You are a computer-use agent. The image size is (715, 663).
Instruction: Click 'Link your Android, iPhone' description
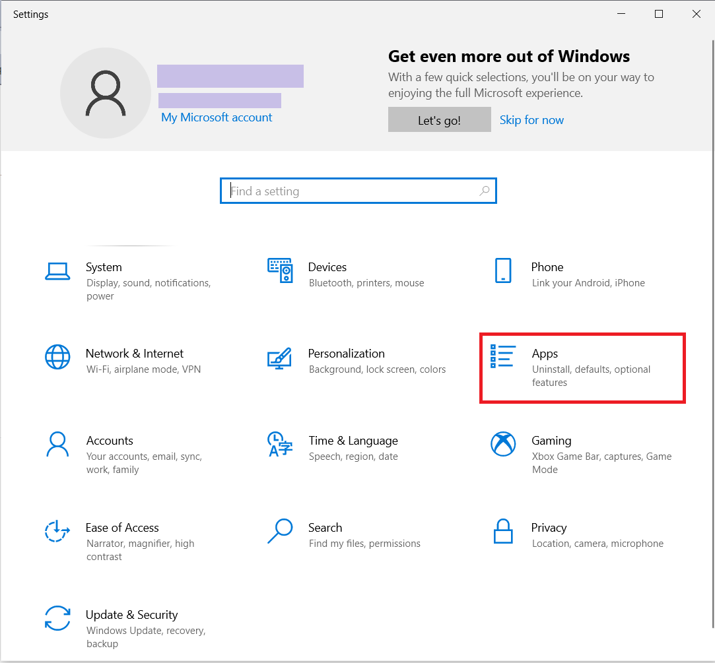[588, 283]
